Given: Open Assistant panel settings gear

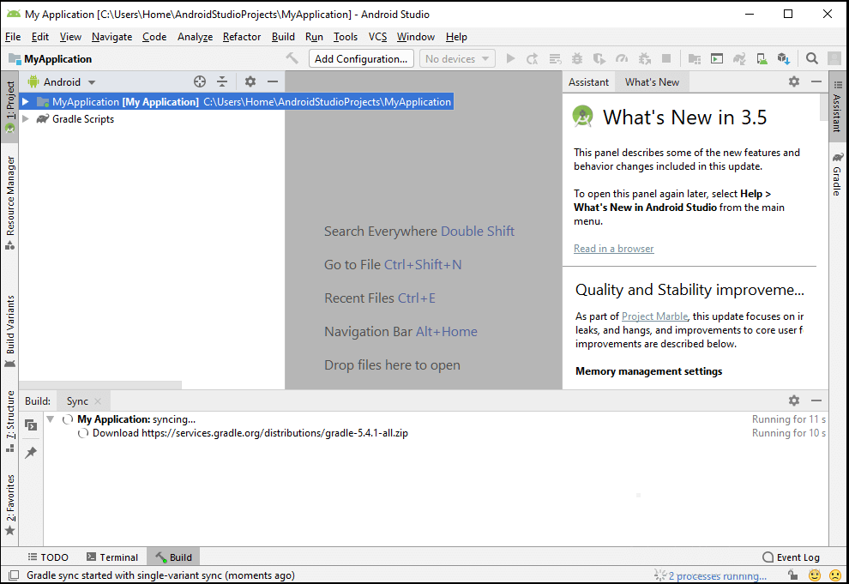Looking at the screenshot, I should pyautogui.click(x=794, y=81).
